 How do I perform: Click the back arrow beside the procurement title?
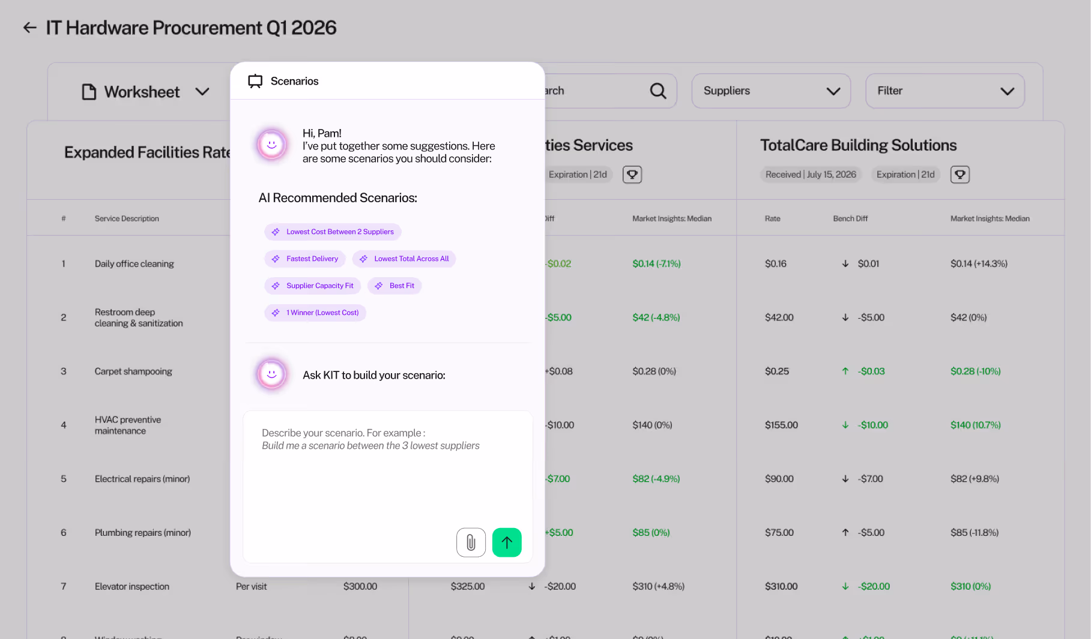[x=29, y=28]
